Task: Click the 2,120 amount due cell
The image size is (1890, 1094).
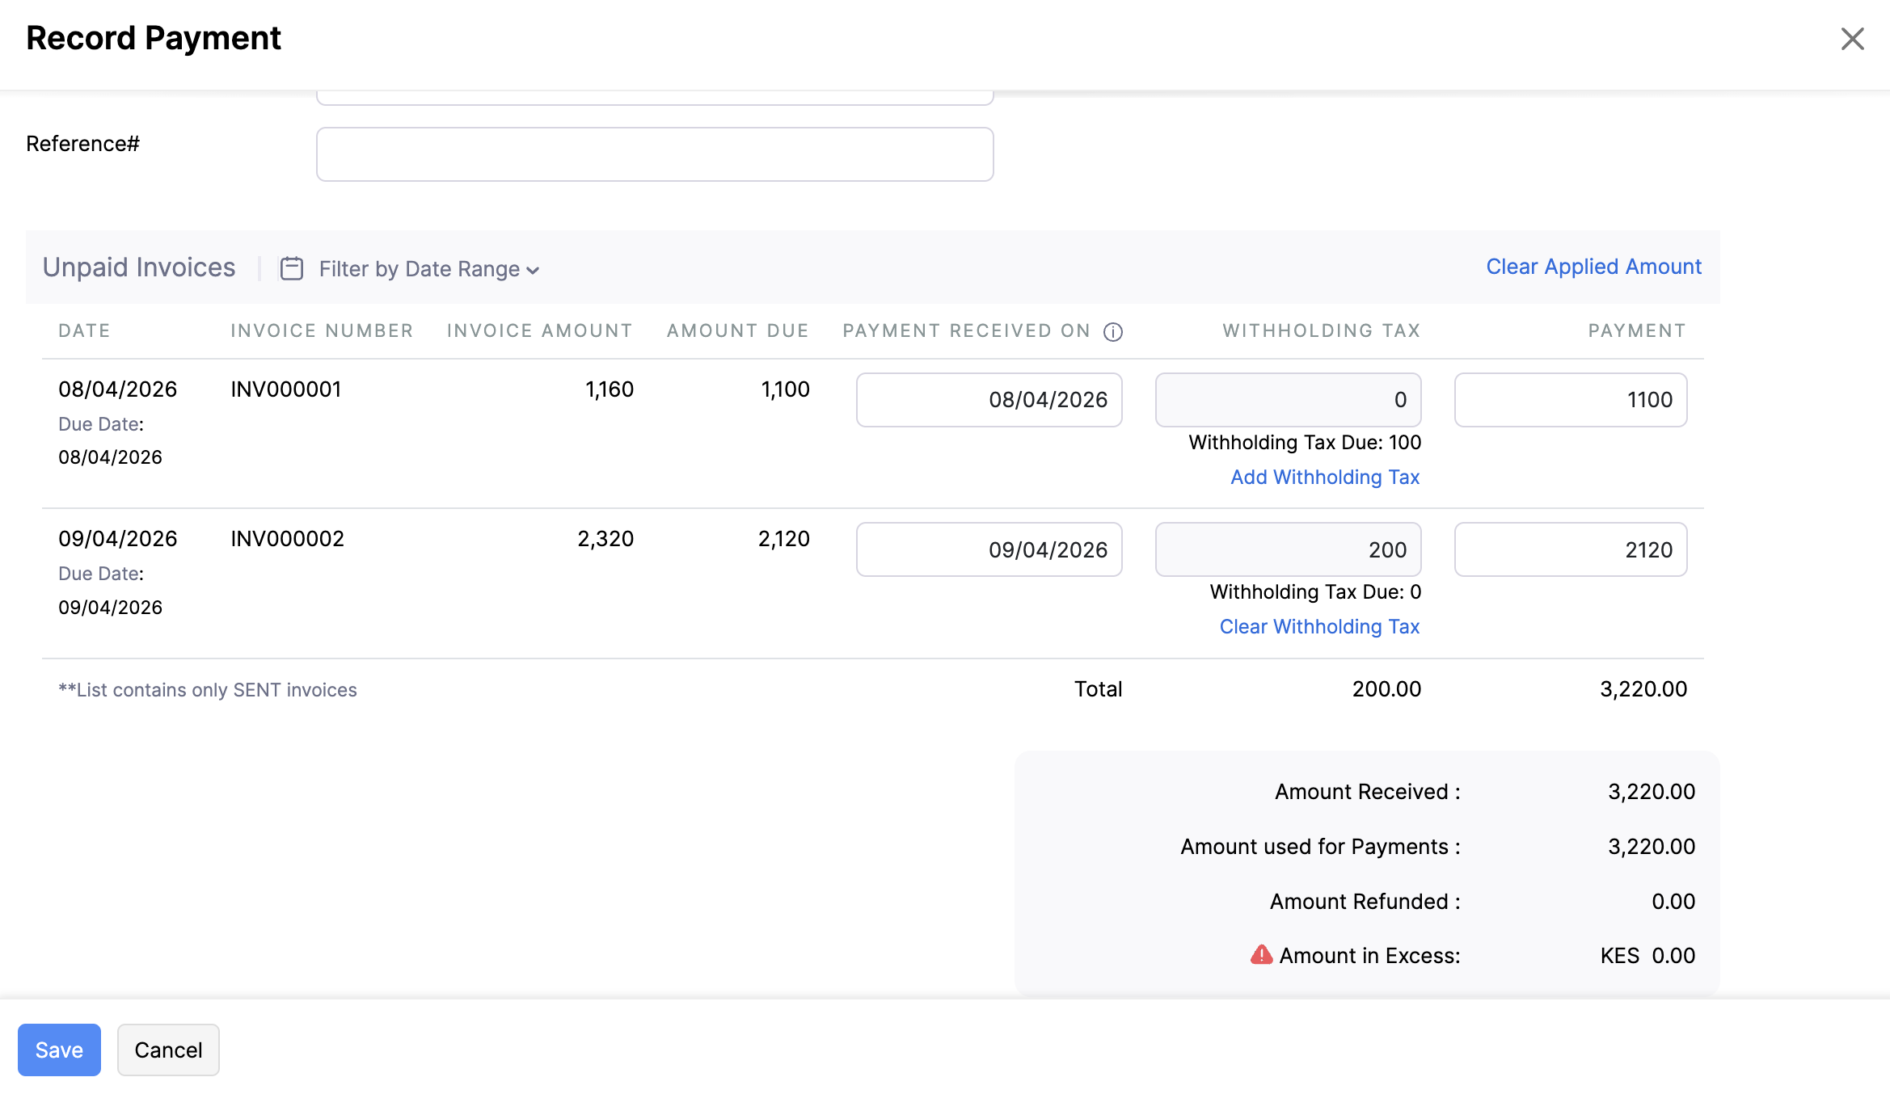Action: (783, 539)
